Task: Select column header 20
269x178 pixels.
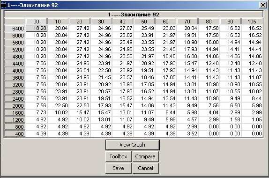Action: 79,22
